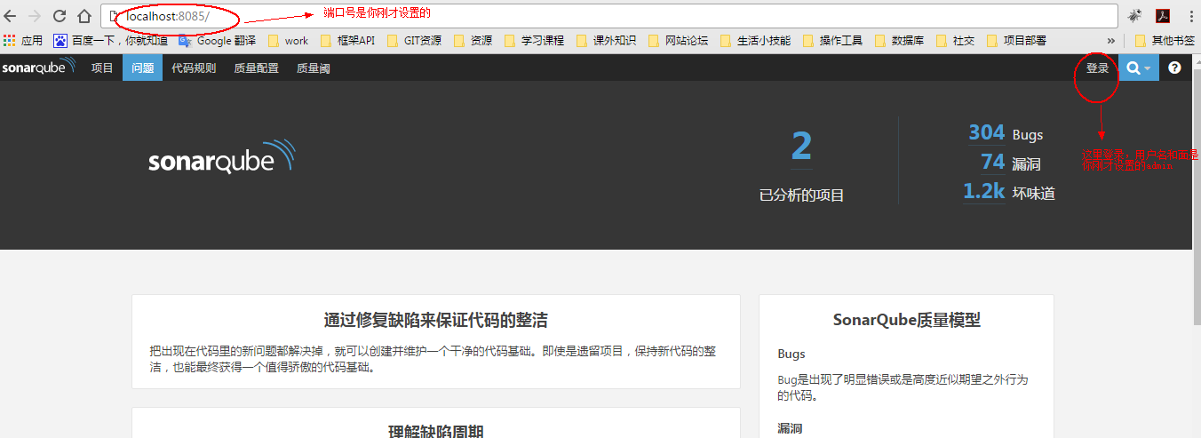
Task: Go to the 项目 menu
Action: [x=102, y=68]
